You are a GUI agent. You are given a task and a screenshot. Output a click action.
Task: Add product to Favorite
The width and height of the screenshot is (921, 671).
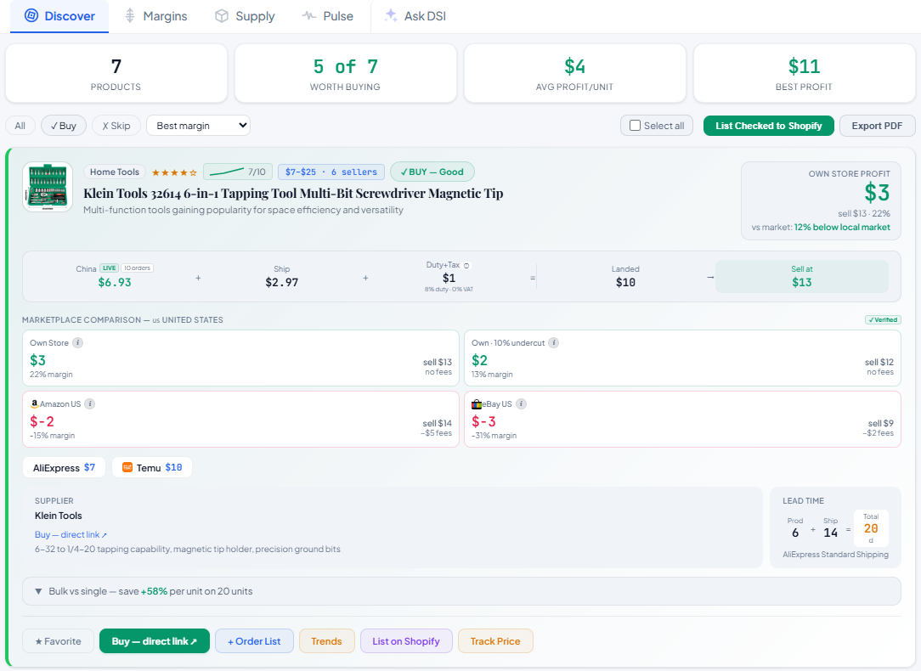[58, 641]
